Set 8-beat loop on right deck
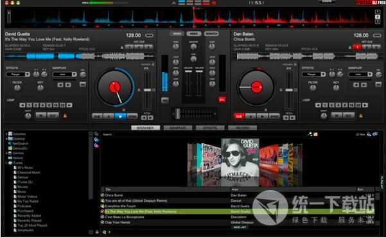Viewport: 386px width, 237px height. point(345,105)
